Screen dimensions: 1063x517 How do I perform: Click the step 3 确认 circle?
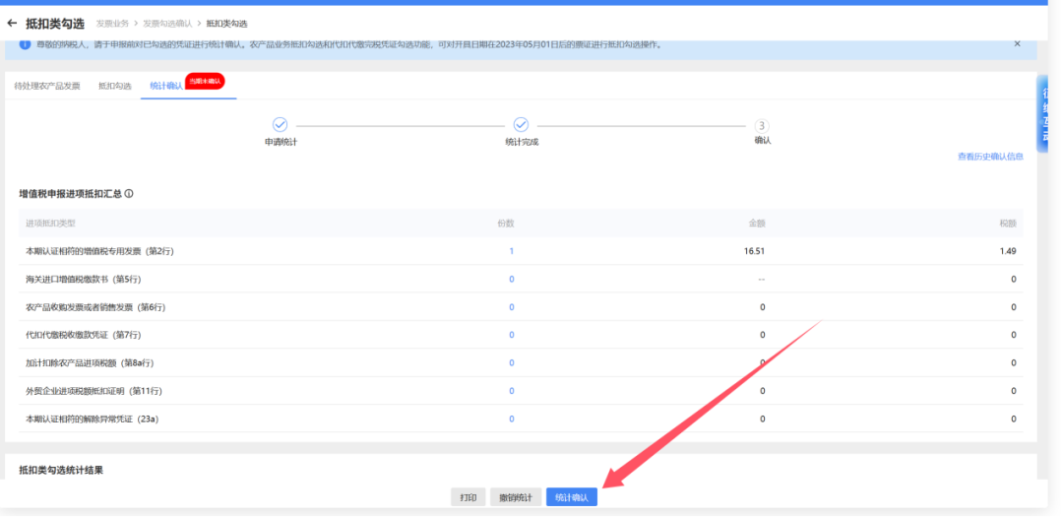[762, 125]
